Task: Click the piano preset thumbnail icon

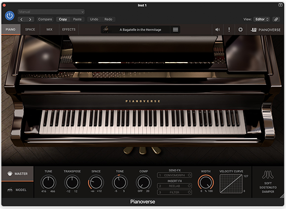Action: click(106, 30)
